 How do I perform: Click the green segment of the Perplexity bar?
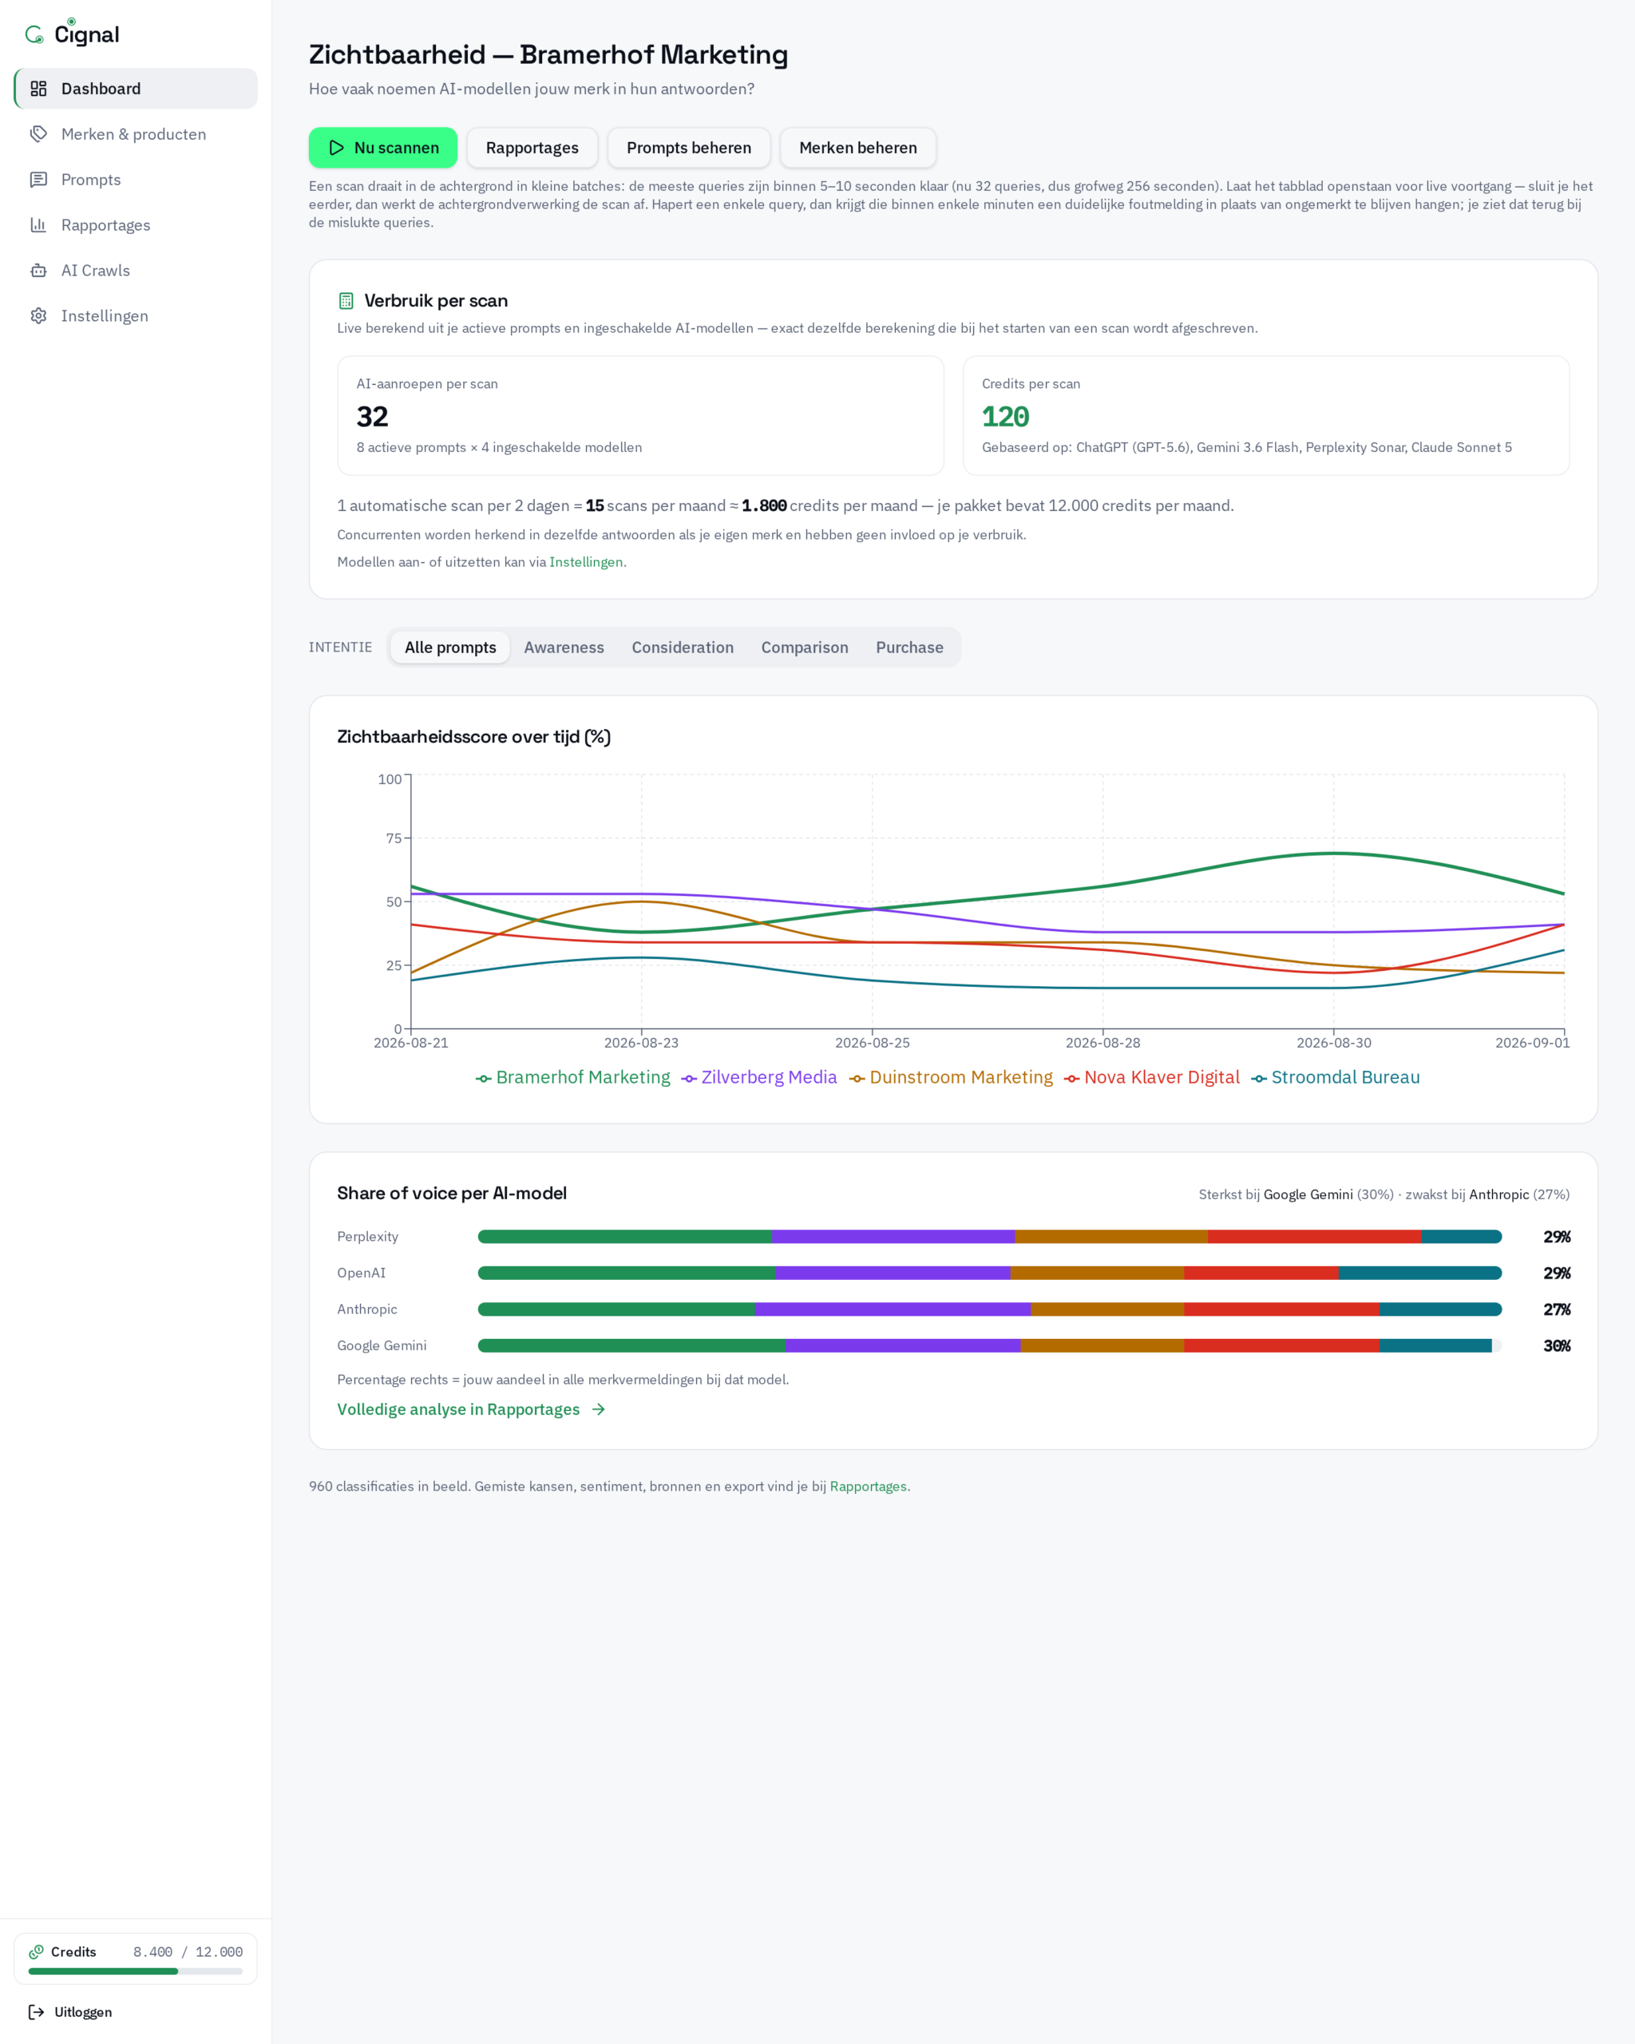624,1236
